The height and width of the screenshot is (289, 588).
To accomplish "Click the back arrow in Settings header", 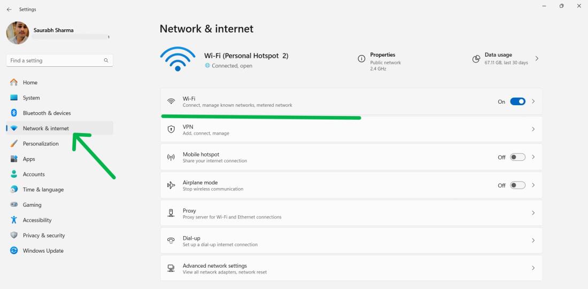I will [9, 10].
